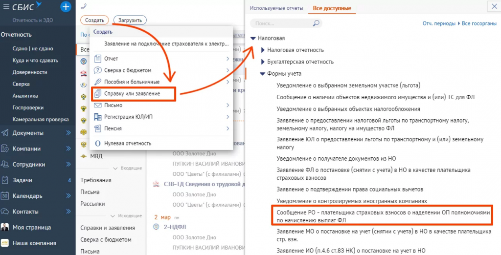Click the Компании sidebar icon
This screenshot has height=255, width=501.
coord(5,149)
